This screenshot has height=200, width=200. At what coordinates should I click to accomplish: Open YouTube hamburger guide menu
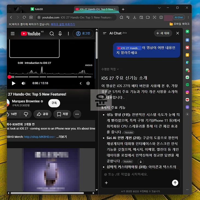(x=13, y=34)
